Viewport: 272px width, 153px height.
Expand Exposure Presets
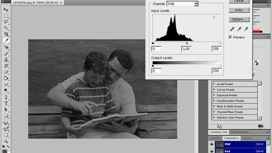[214, 95]
